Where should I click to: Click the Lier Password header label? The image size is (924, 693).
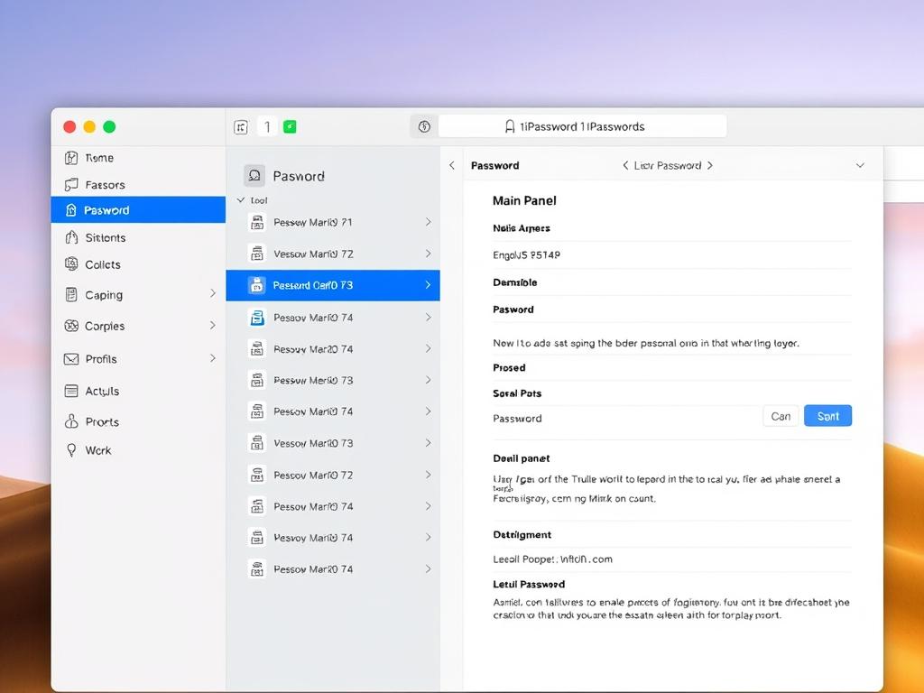(x=668, y=166)
